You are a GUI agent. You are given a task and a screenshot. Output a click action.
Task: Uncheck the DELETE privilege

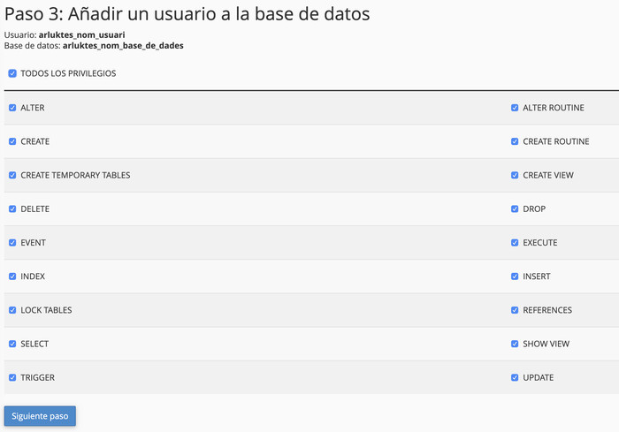12,208
